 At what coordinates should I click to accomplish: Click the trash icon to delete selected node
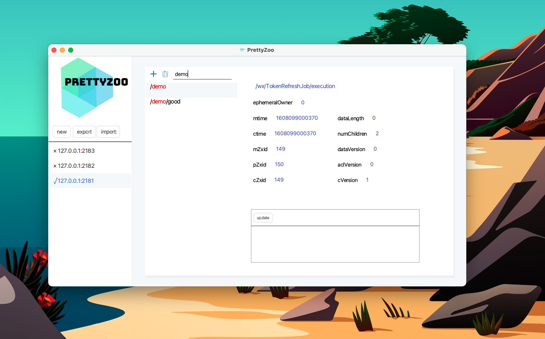(x=165, y=74)
